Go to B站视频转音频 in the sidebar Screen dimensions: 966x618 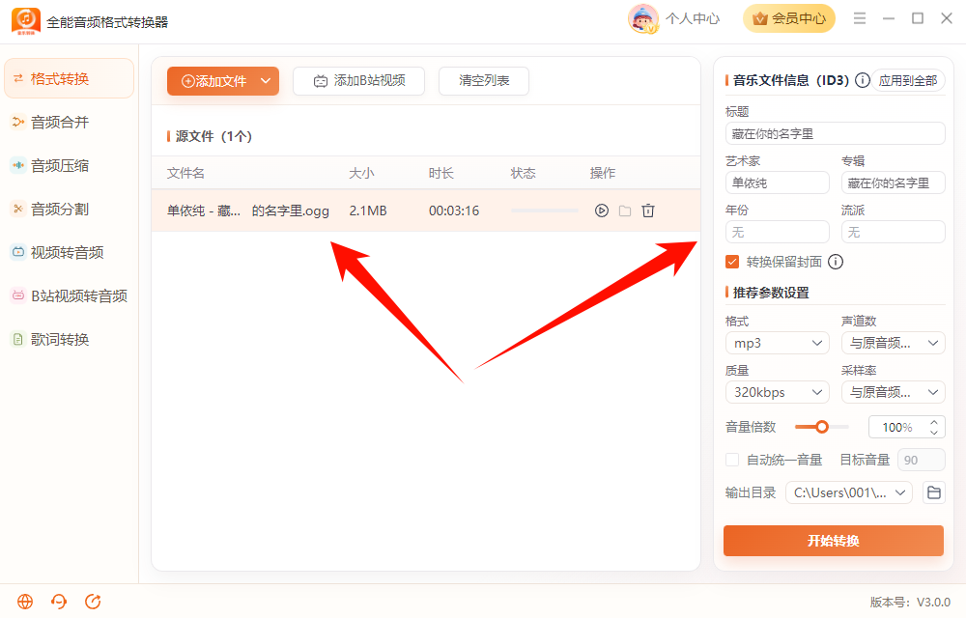pyautogui.click(x=69, y=295)
